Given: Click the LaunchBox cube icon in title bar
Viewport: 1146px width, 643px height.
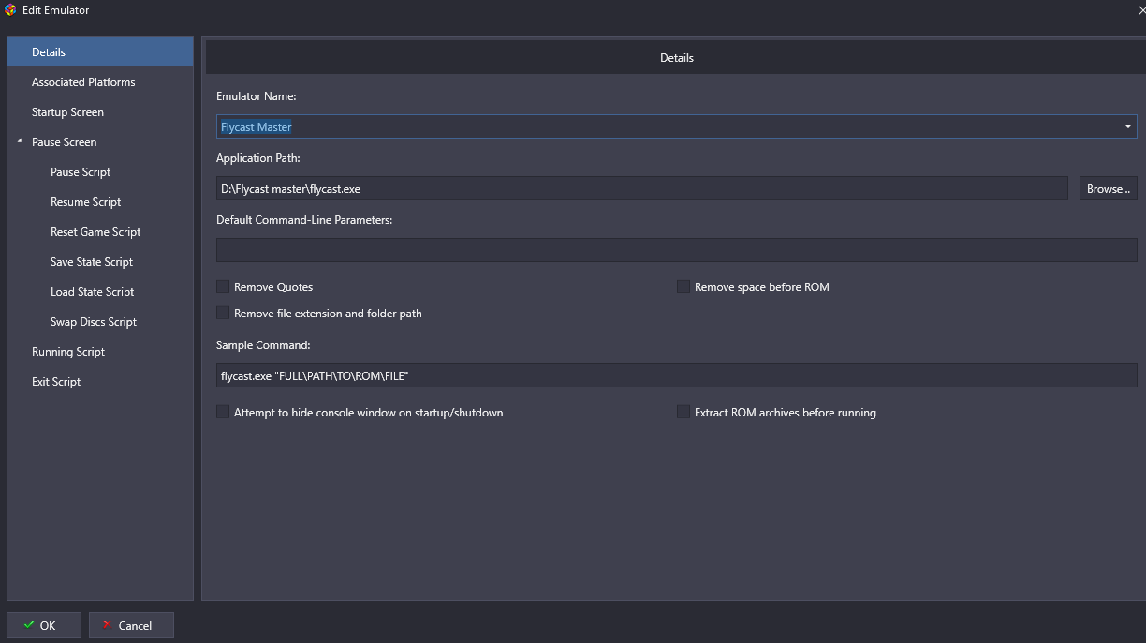Looking at the screenshot, I should coord(10,10).
